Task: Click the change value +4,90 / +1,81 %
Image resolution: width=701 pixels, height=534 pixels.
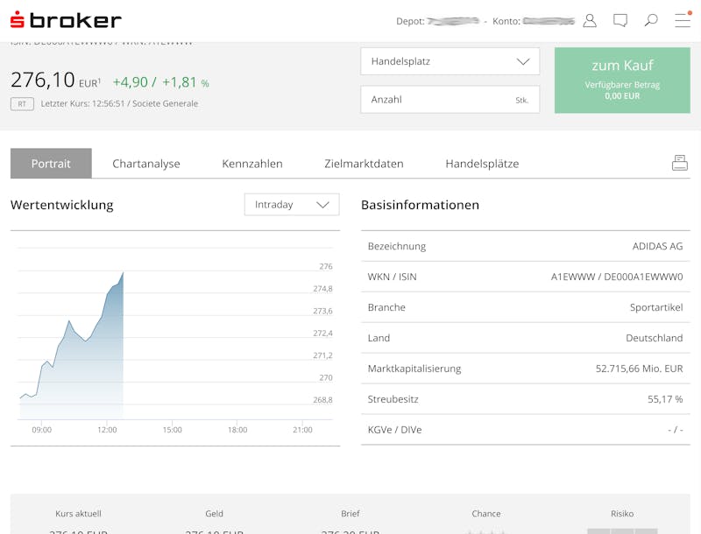Action: (x=160, y=82)
